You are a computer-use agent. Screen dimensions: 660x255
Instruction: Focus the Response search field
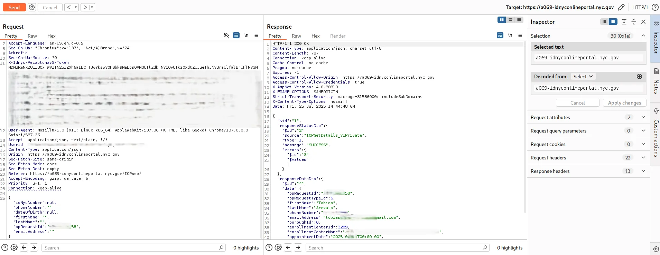(x=398, y=248)
